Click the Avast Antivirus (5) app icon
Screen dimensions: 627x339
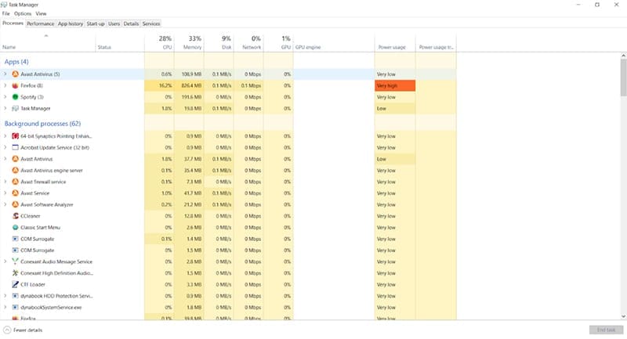pos(15,74)
